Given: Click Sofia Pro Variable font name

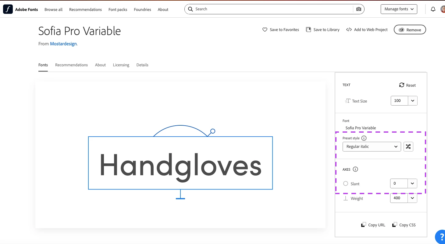Looking at the screenshot, I should coord(361,128).
